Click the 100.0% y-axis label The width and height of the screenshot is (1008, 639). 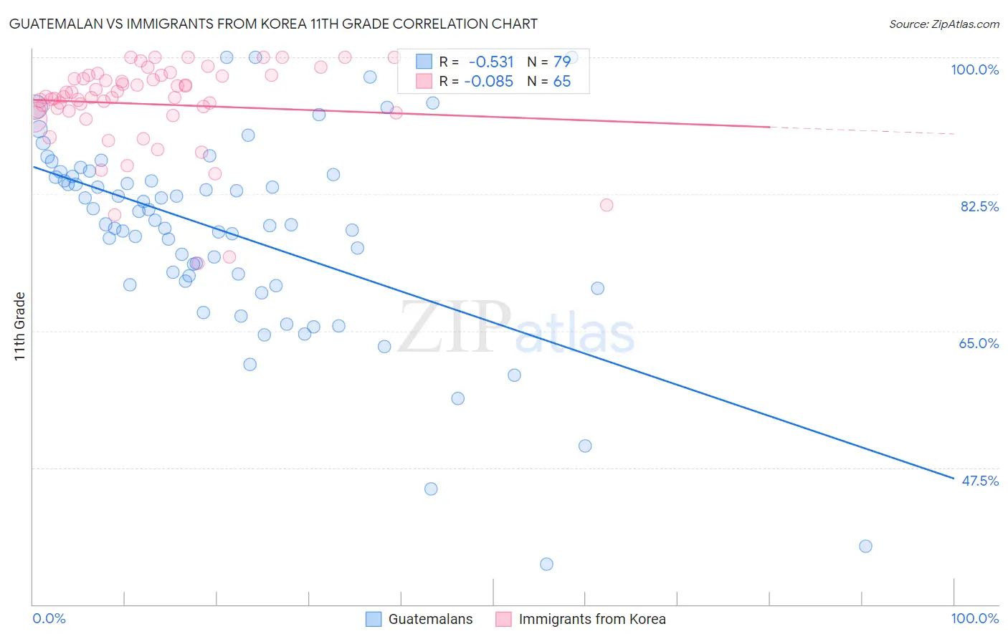[974, 69]
